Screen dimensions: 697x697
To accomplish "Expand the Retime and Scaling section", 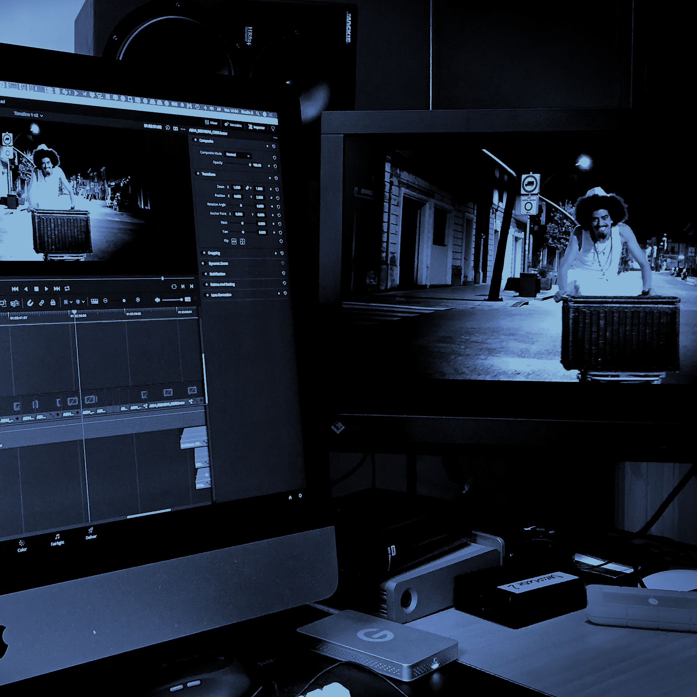I will [222, 284].
